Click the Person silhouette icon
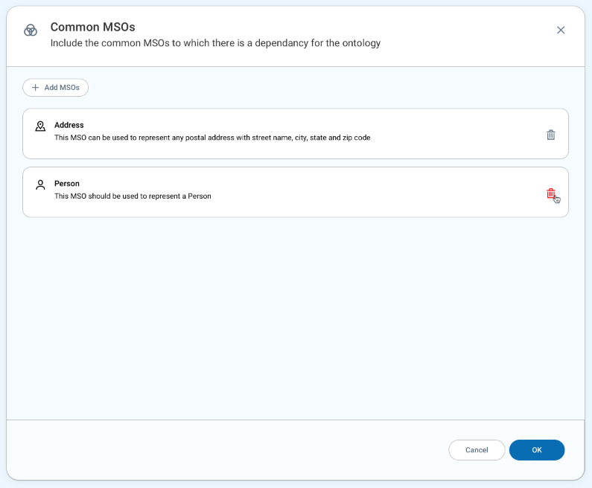Viewport: 592px width, 488px height. tap(40, 184)
